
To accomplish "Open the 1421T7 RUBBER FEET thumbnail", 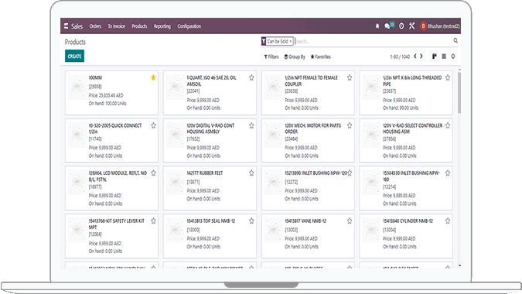I will click(175, 183).
